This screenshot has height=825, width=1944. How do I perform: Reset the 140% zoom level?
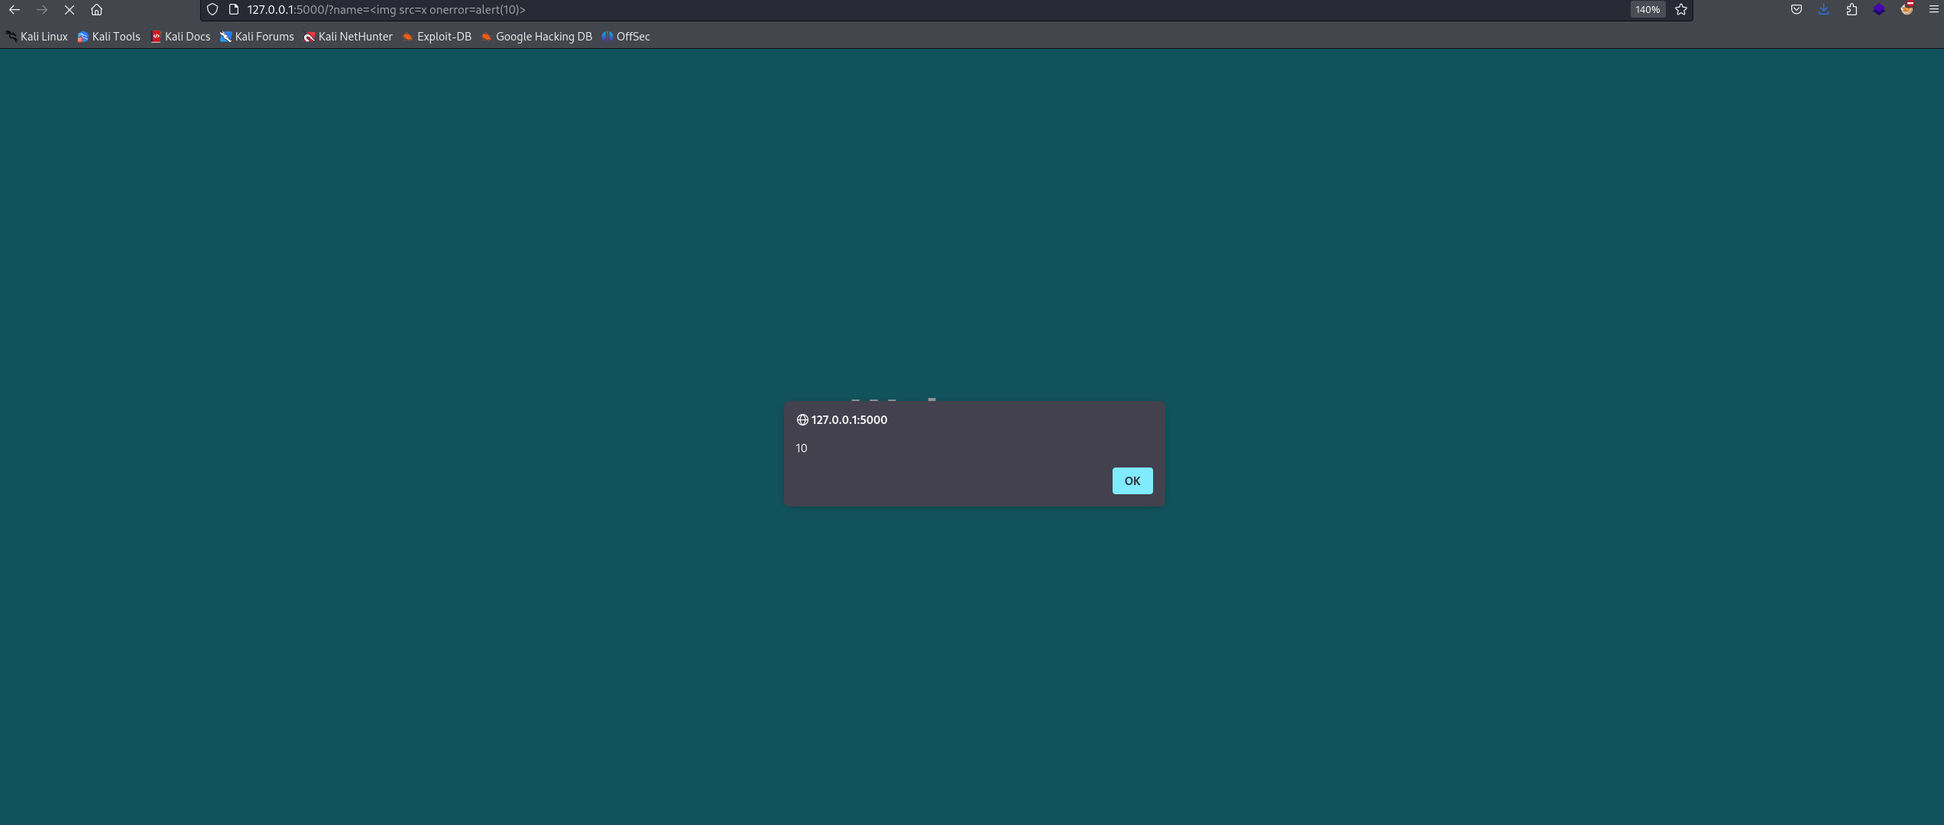click(x=1648, y=10)
